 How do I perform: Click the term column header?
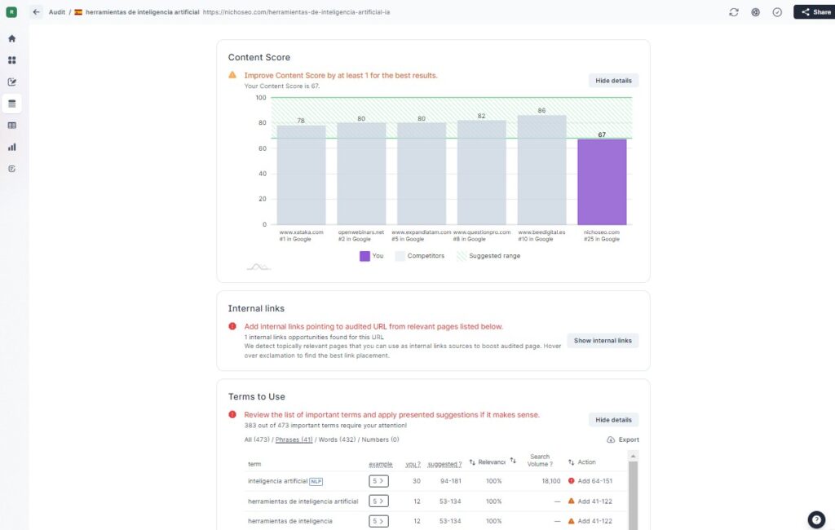[x=254, y=464]
